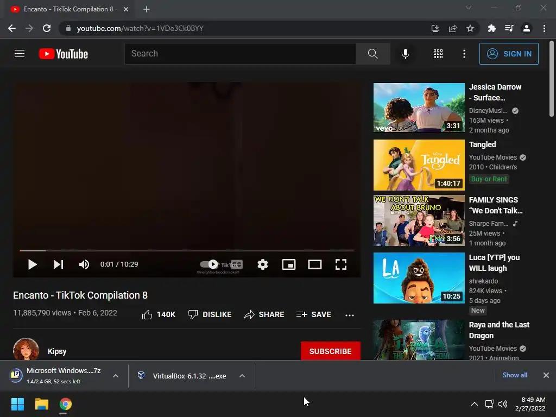Open the Kipsy channel name link
This screenshot has height=417, width=556.
(x=57, y=351)
